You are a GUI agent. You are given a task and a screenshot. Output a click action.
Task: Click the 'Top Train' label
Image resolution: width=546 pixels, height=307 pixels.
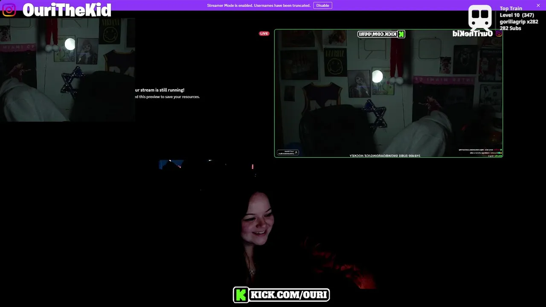[x=511, y=9]
